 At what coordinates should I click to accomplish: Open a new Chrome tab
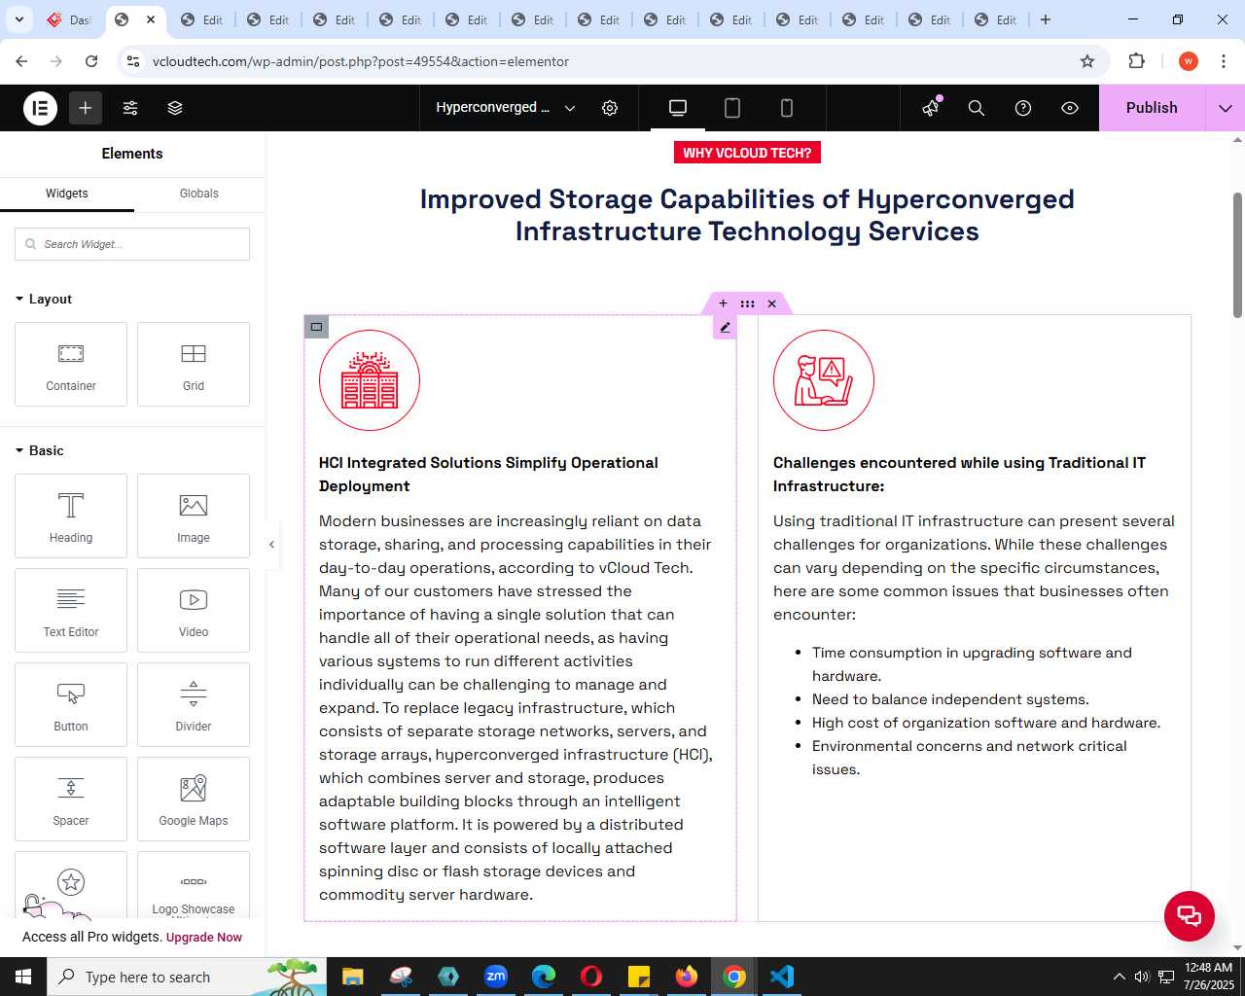tap(1046, 19)
